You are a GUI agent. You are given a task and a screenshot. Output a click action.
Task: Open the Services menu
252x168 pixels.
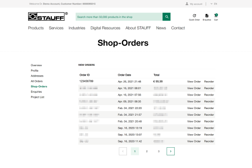pyautogui.click(x=56, y=28)
